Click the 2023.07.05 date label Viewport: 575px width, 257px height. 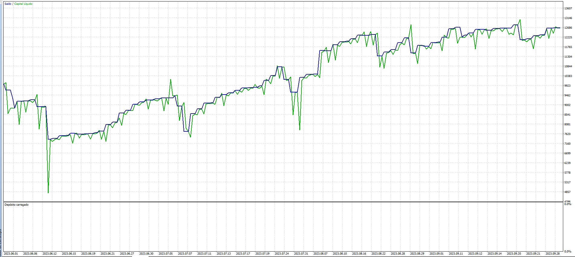tap(166, 254)
